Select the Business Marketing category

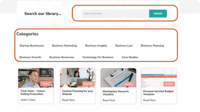tap(64, 46)
